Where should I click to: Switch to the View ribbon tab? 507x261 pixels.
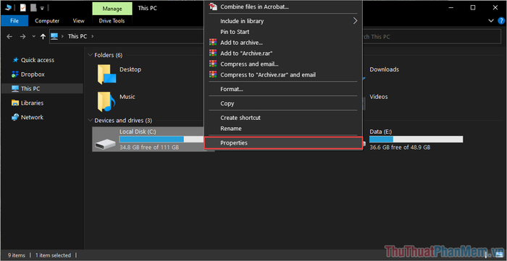78,21
